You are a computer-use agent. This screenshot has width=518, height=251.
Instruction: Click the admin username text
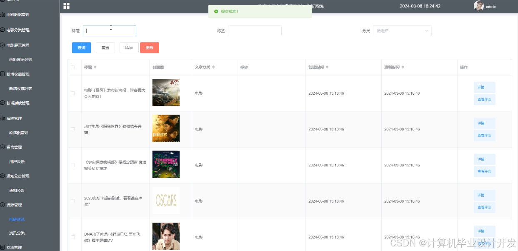coord(491,7)
